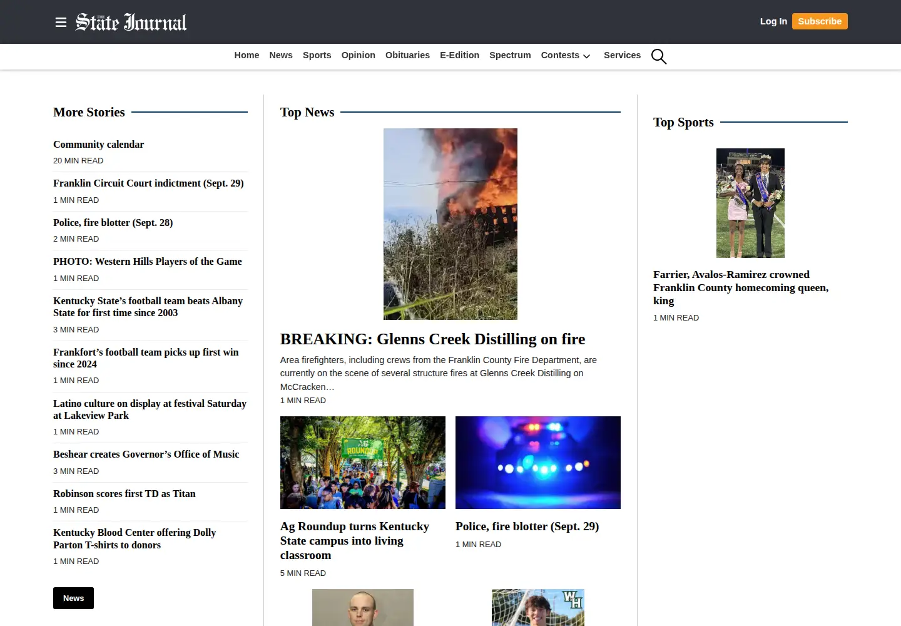
Task: Click the distillery fire photo
Action: 450,224
